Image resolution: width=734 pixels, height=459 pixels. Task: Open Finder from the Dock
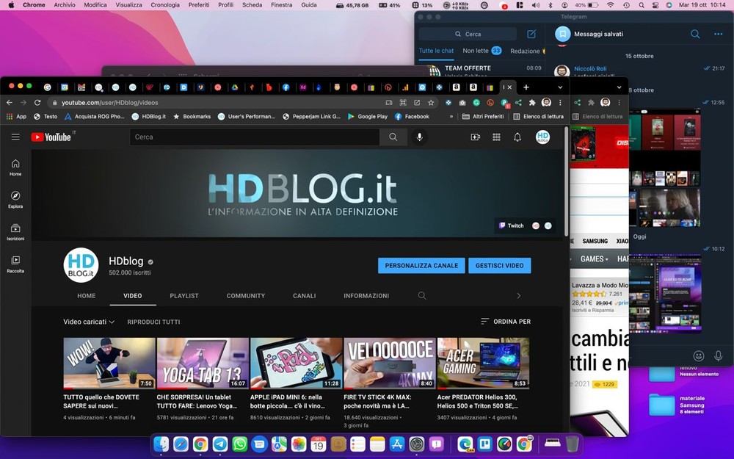coord(161,444)
